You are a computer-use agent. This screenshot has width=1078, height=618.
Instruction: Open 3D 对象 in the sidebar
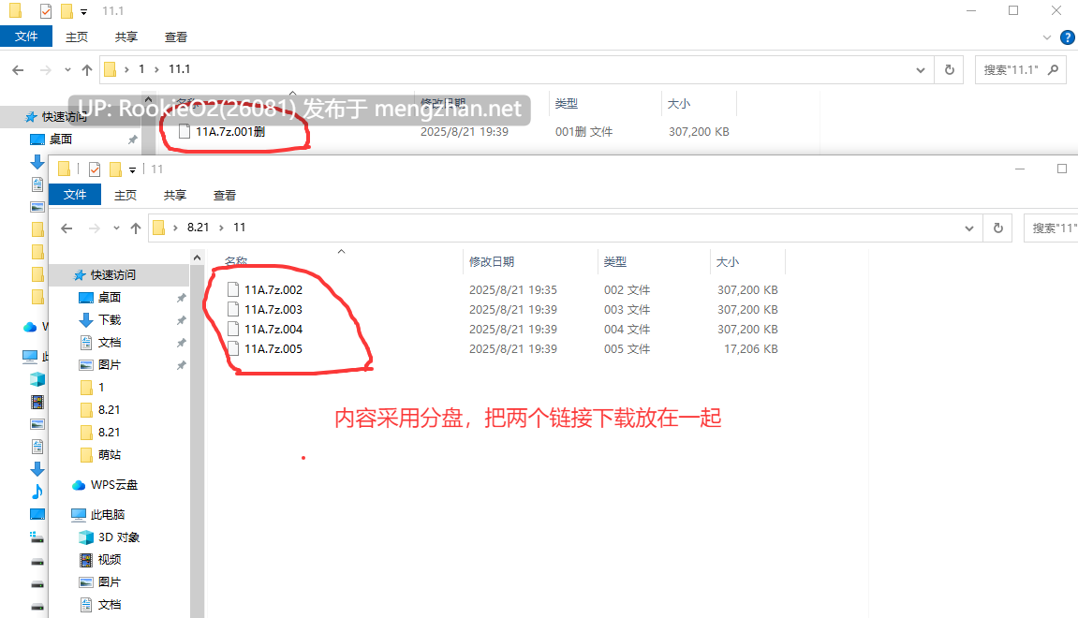[x=118, y=537]
